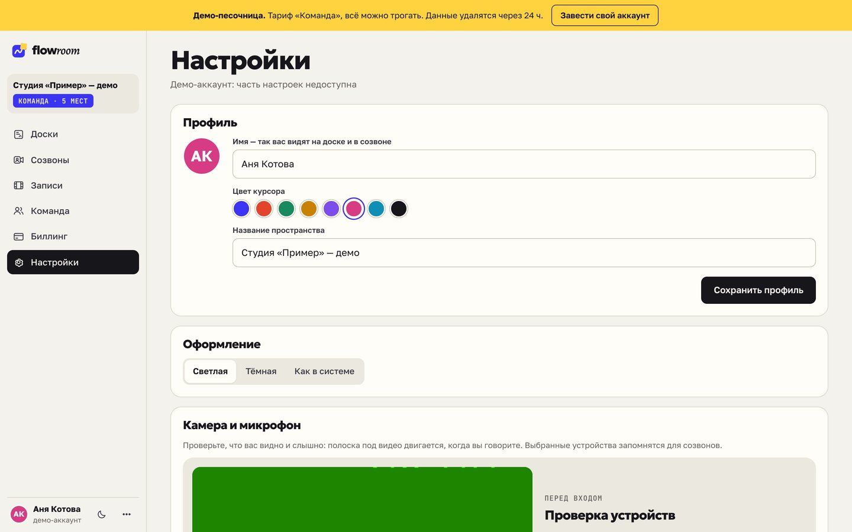Click Сохранить профиль button
This screenshot has width=852, height=532.
[759, 290]
